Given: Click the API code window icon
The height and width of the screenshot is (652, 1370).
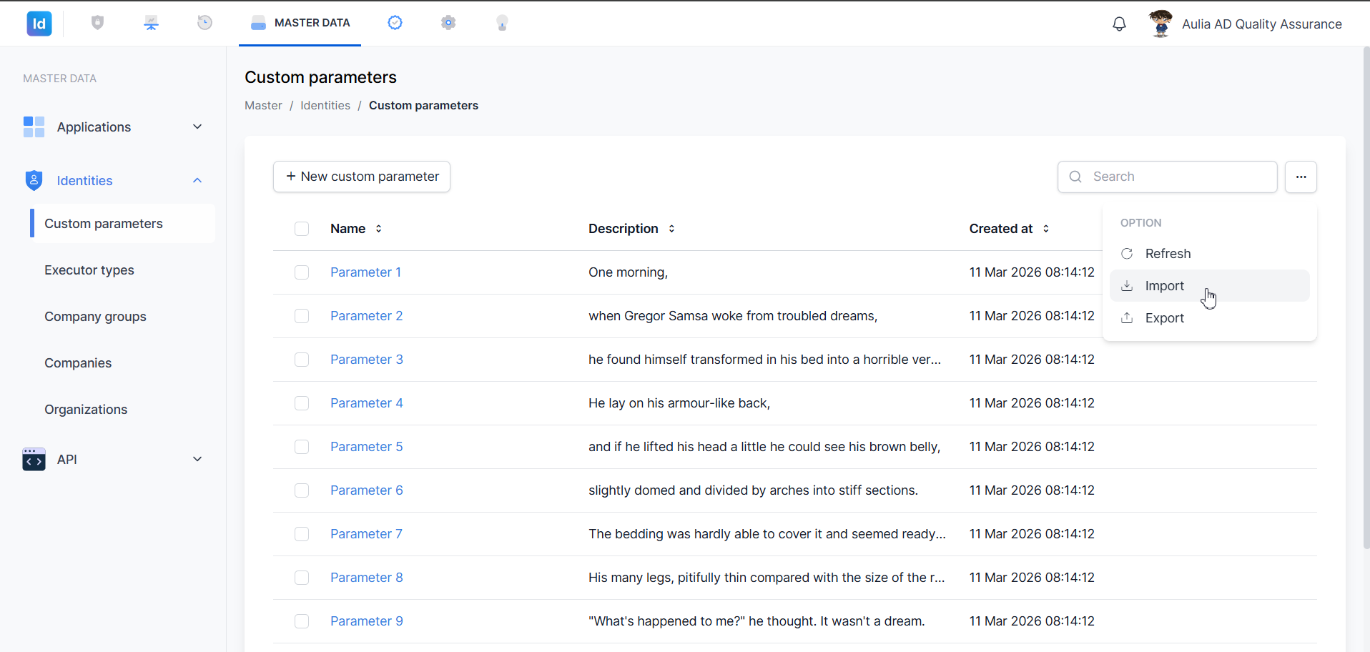Looking at the screenshot, I should coord(34,460).
